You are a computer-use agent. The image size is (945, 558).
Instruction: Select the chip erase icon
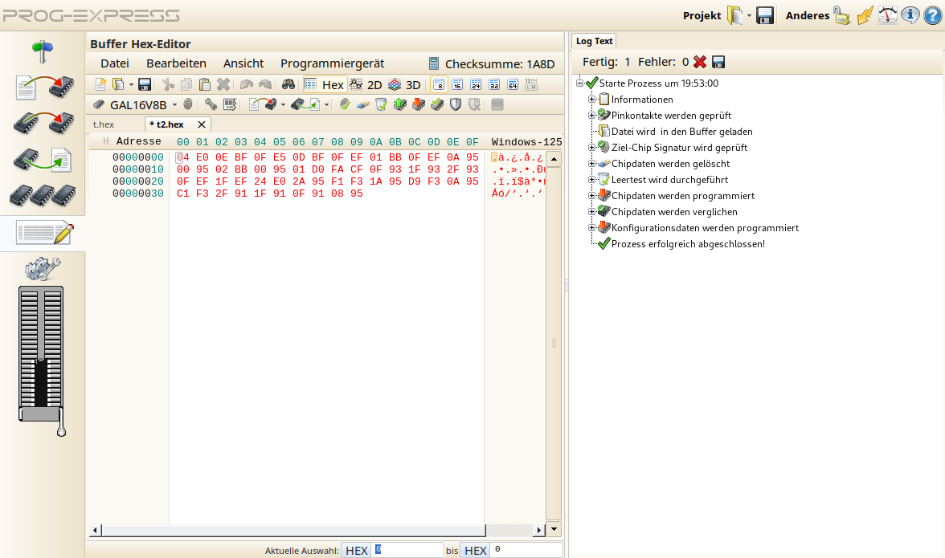[x=363, y=104]
